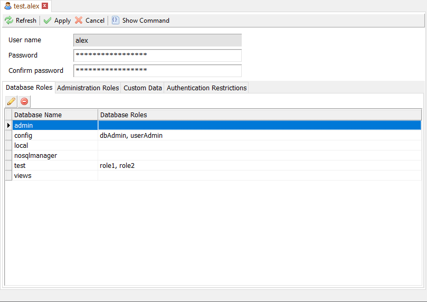Click the pencil edit roles icon
This screenshot has width=427, height=302.
pos(11,101)
